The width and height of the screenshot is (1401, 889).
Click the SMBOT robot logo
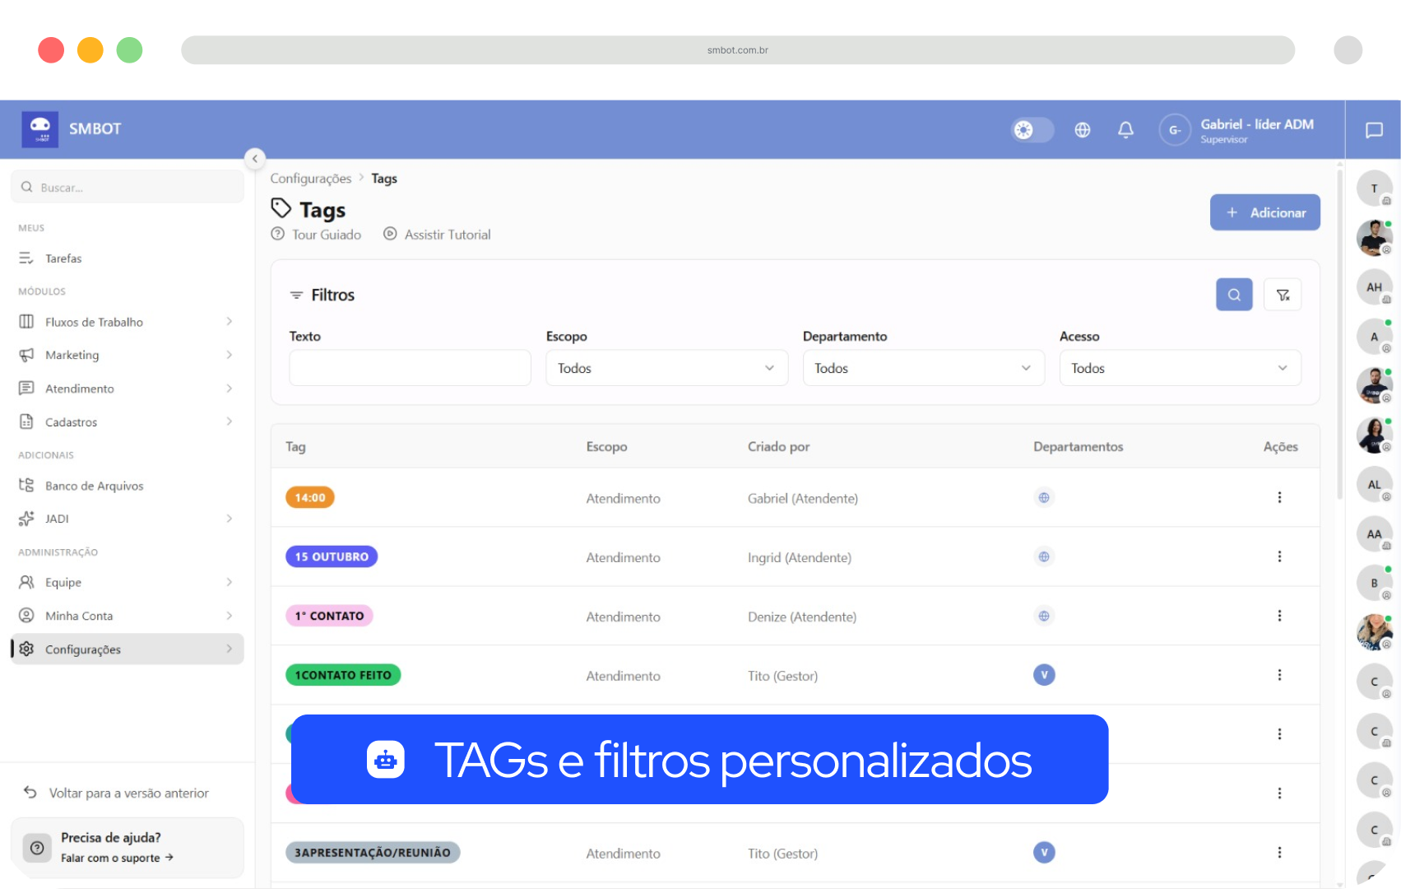click(x=39, y=129)
